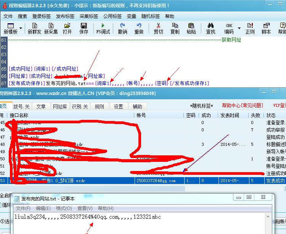Open the 变量 menu
The image size is (286, 234).
pyautogui.click(x=132, y=16)
